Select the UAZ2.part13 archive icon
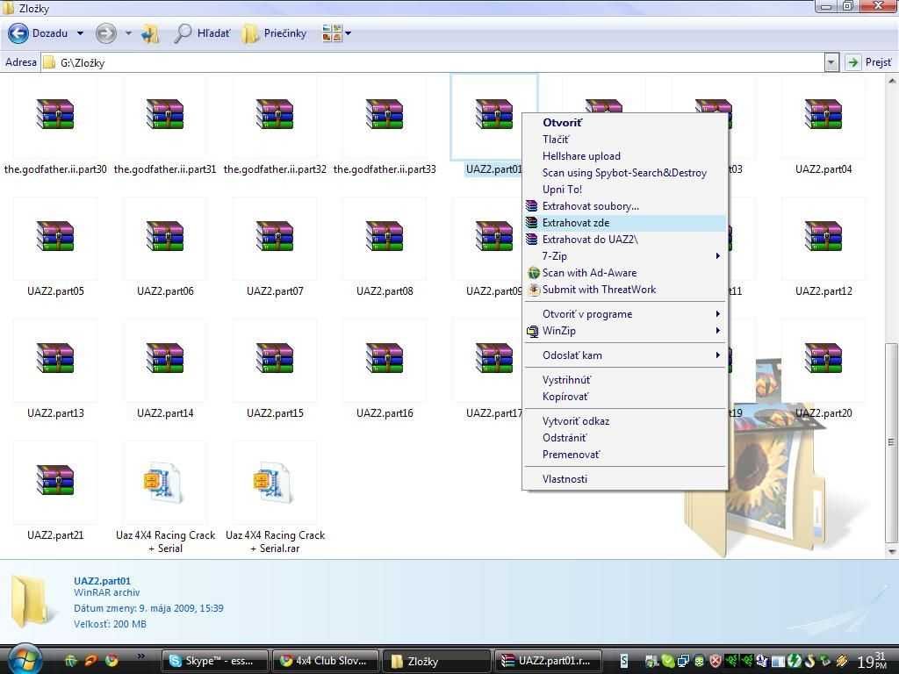This screenshot has width=899, height=674. point(55,358)
